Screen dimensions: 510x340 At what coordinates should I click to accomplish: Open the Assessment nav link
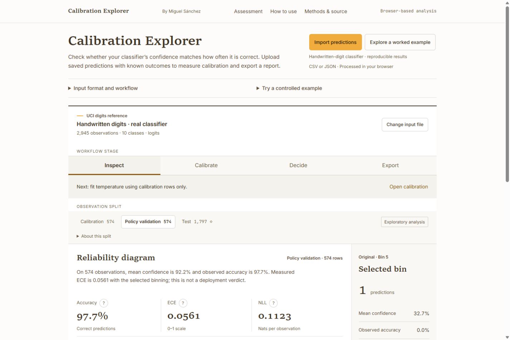[x=248, y=11]
